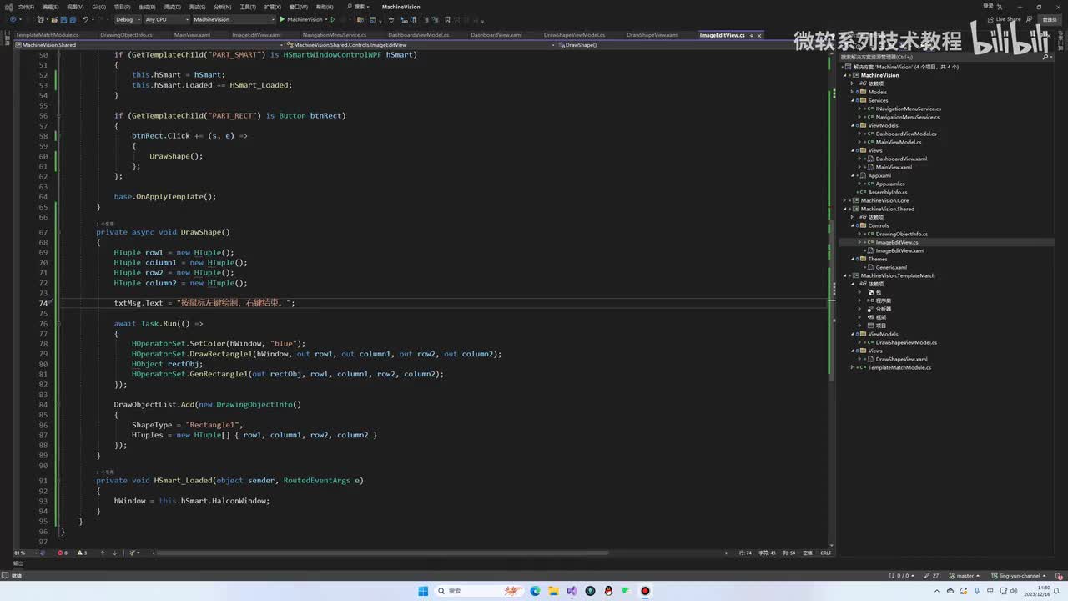This screenshot has height=601, width=1068.
Task: Click the Solution Explorer search field
Action: point(940,57)
